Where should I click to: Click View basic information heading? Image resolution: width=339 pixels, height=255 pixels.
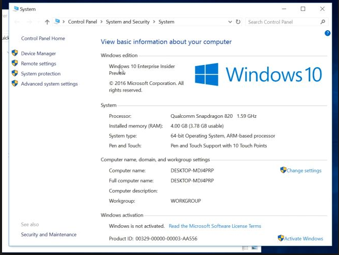166,41
